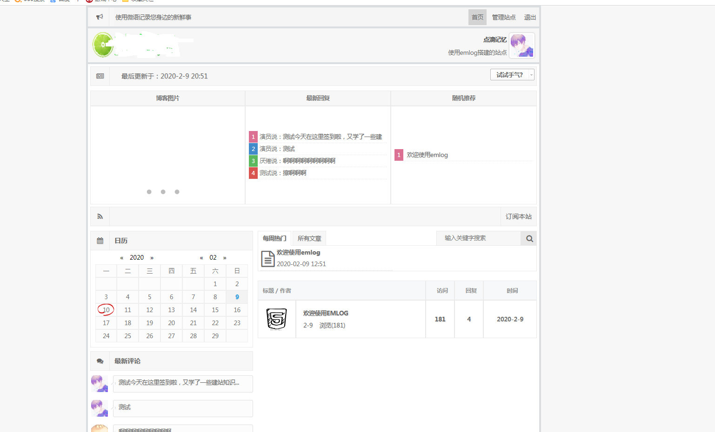This screenshot has height=432, width=715.
Task: Select the 每周热门 tab
Action: pyautogui.click(x=274, y=238)
